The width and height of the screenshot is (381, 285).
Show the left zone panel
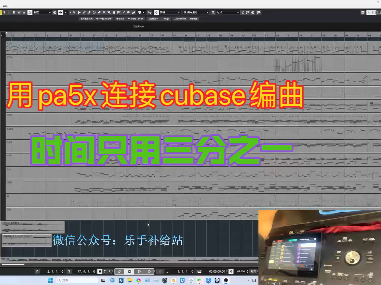tap(369, 12)
